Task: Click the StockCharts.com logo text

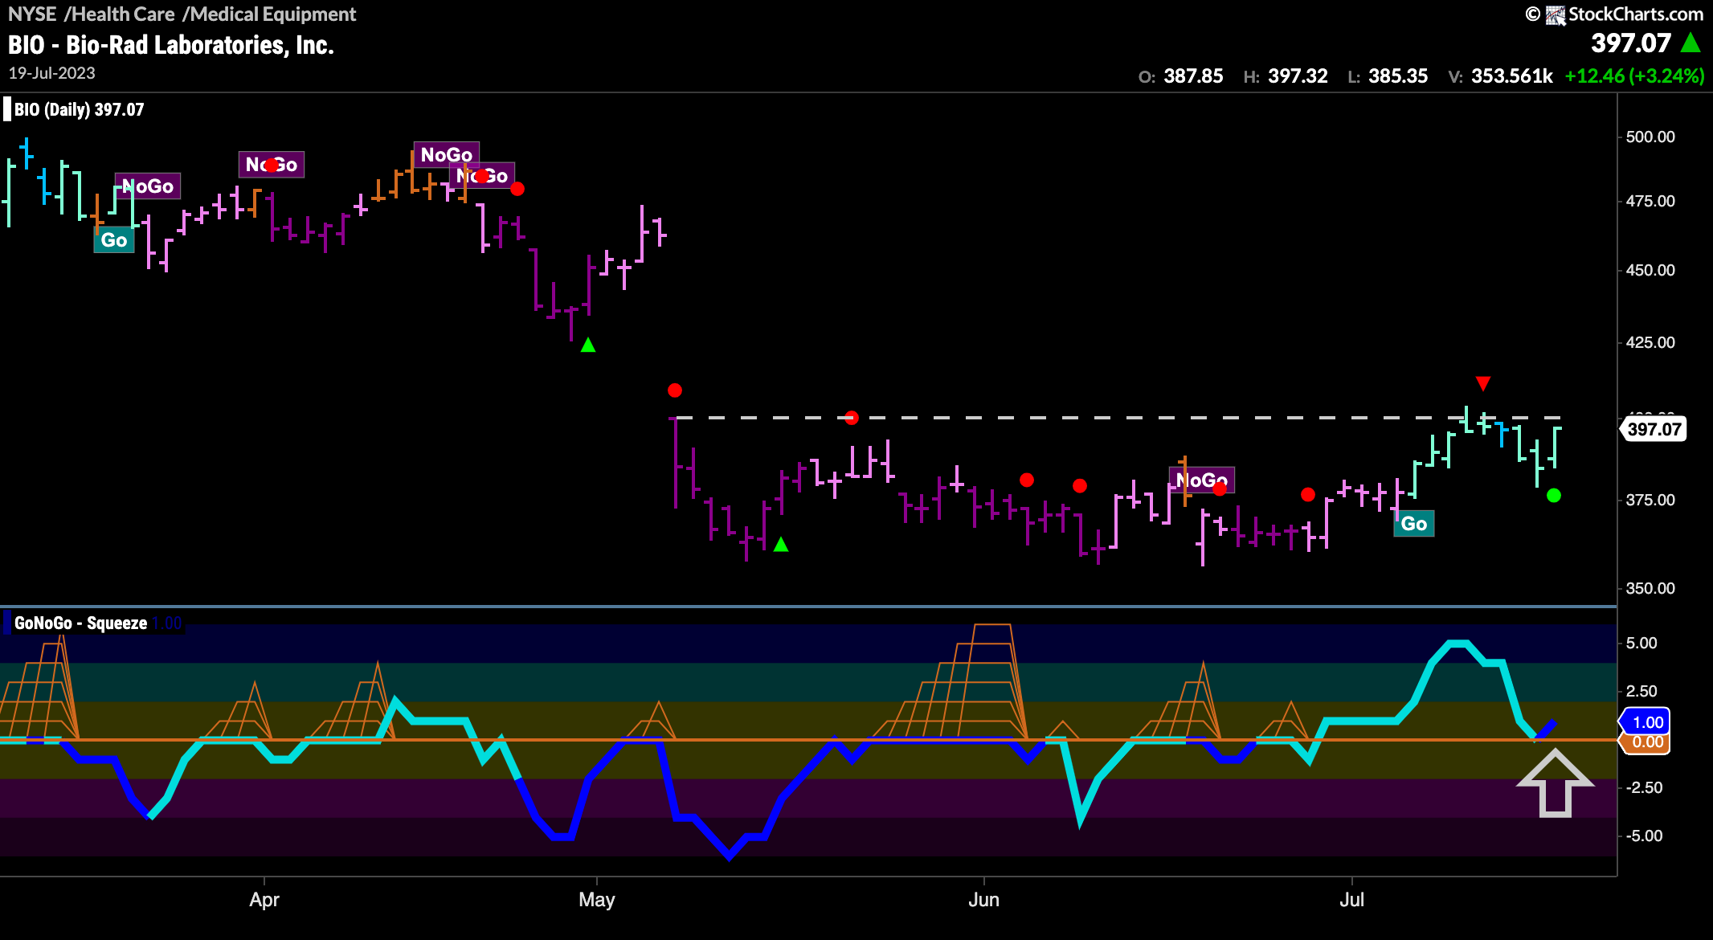Action: point(1636,14)
